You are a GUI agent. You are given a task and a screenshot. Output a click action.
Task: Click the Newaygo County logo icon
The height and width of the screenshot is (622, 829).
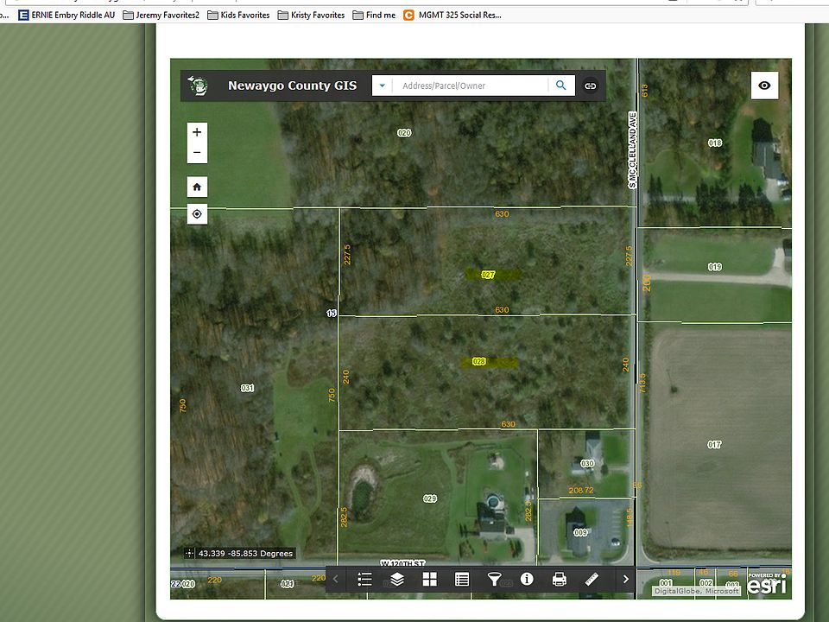point(199,86)
